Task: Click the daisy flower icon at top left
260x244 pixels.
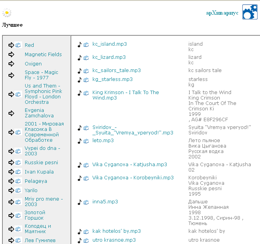Action: tap(7, 13)
